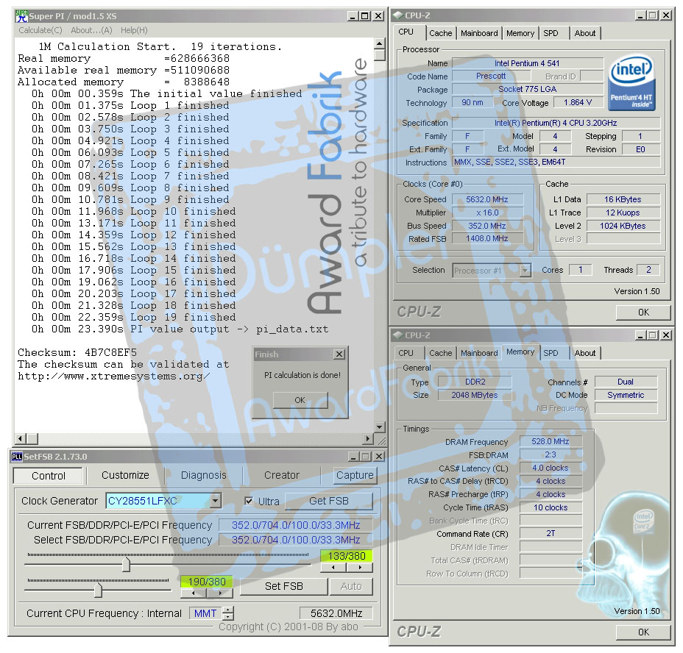Click OK in the Finish dialog
The height and width of the screenshot is (653, 683).
tap(300, 400)
